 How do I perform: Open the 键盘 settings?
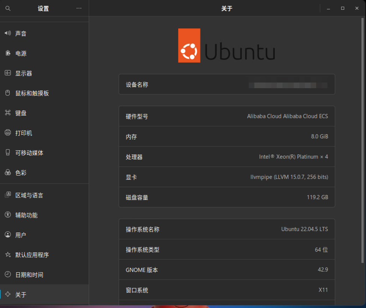point(44,113)
